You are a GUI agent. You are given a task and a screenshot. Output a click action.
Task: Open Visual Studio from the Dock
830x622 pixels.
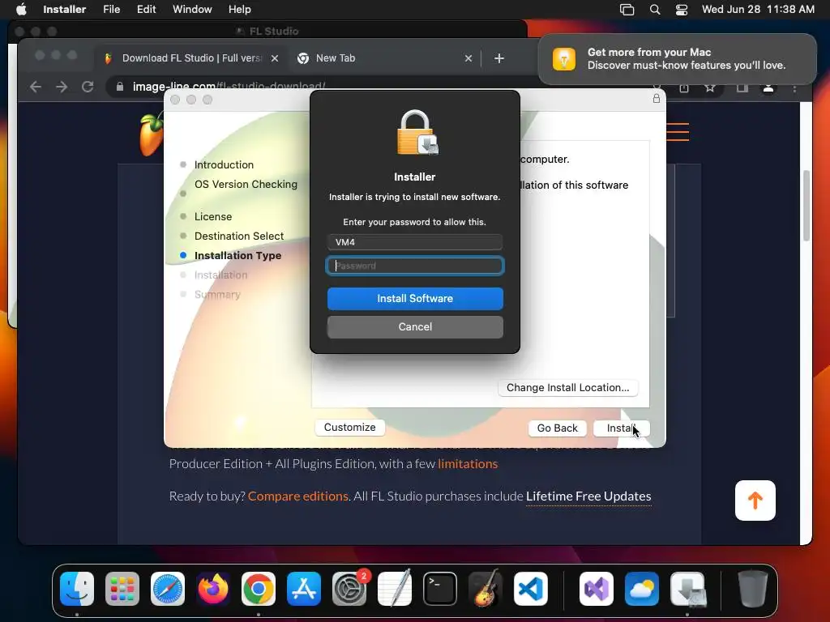(x=597, y=589)
